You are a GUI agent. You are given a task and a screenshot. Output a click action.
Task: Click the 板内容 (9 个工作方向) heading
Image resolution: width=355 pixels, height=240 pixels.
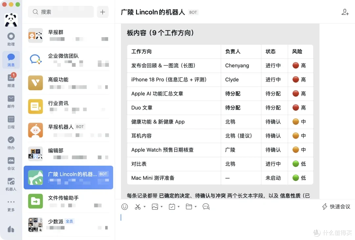(x=160, y=33)
